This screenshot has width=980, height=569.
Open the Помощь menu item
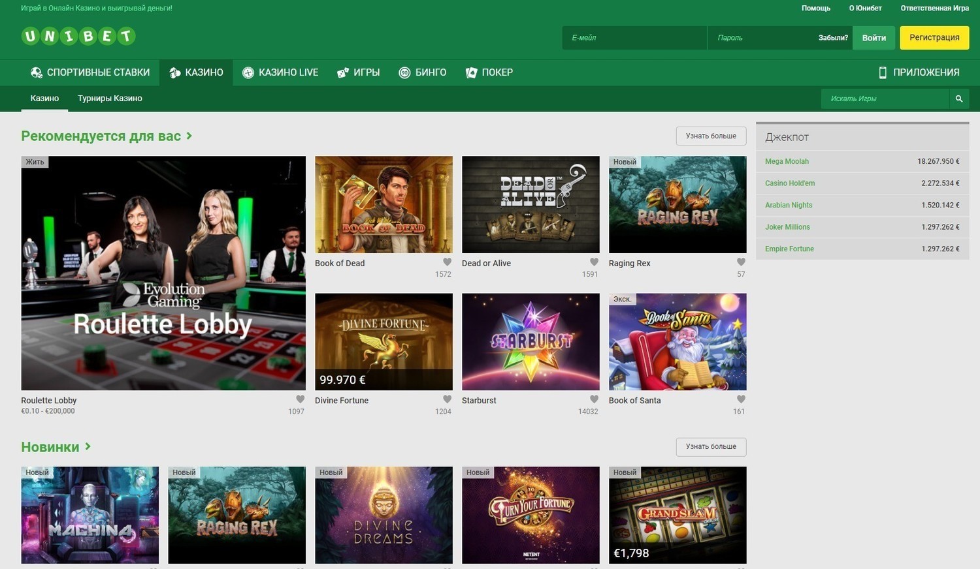(x=815, y=8)
